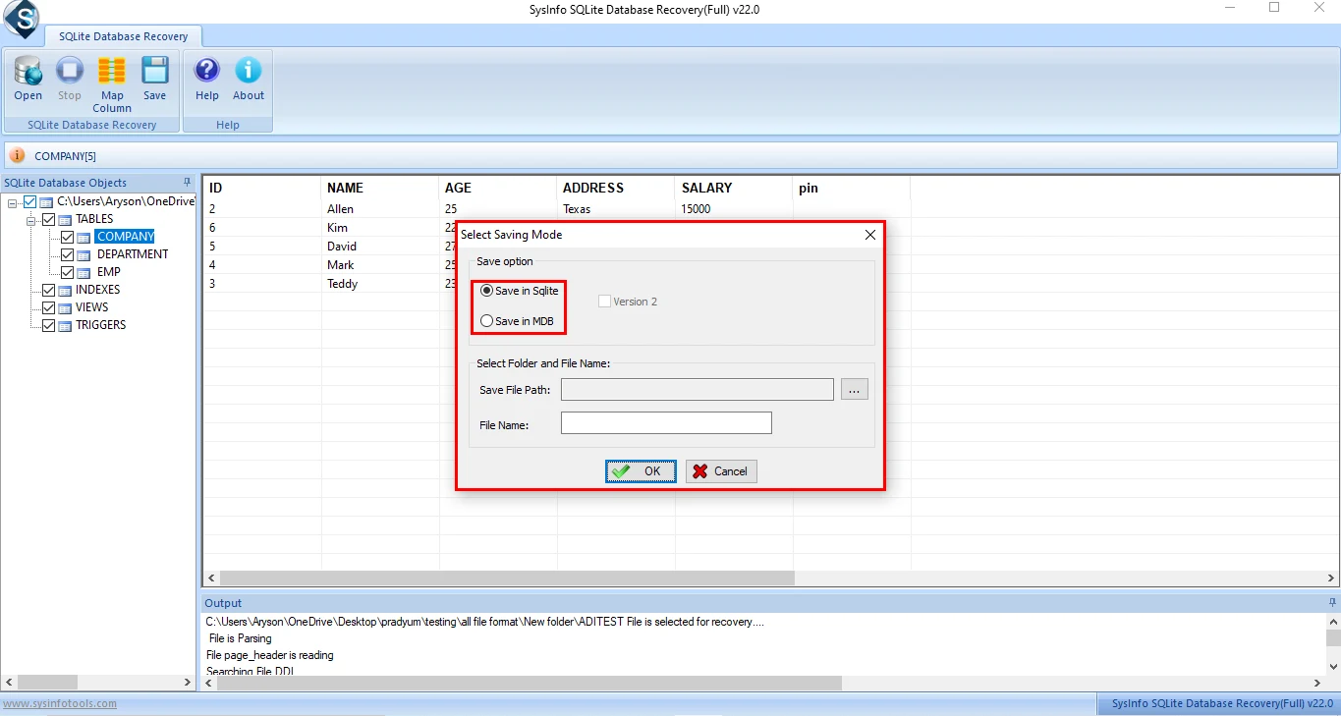The image size is (1341, 716).
Task: Choose the Save in MDB option
Action: [487, 321]
